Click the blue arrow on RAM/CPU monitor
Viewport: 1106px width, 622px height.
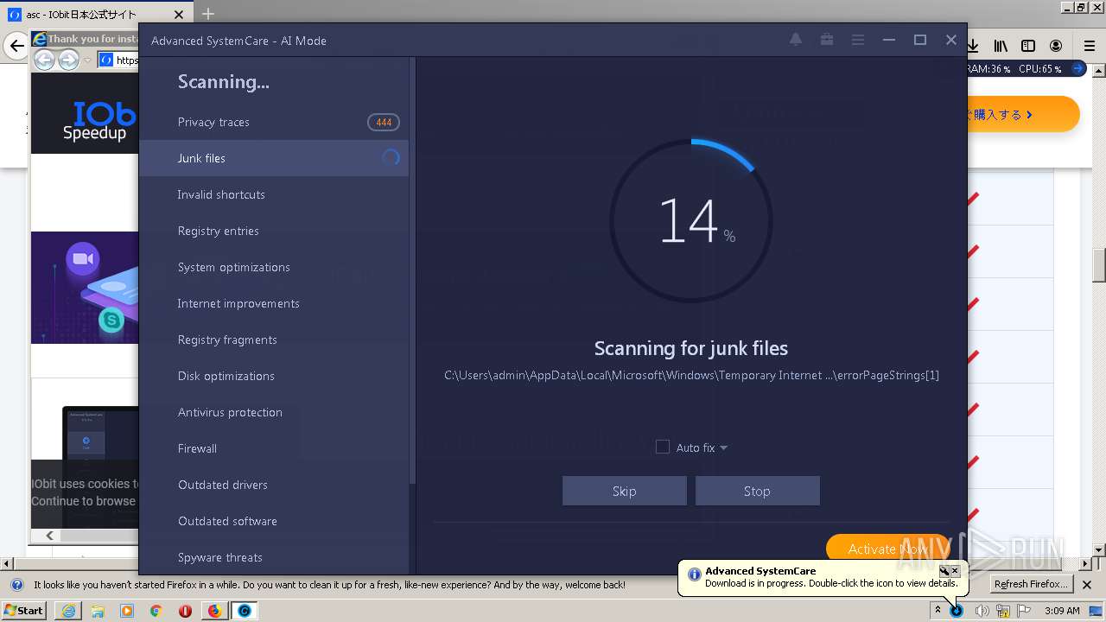pos(1078,68)
